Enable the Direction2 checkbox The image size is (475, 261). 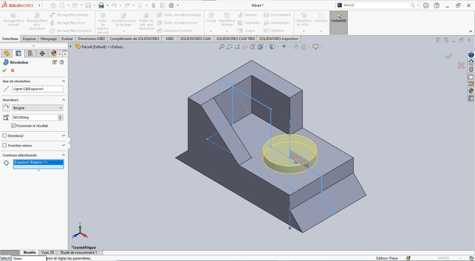[x=4, y=136]
